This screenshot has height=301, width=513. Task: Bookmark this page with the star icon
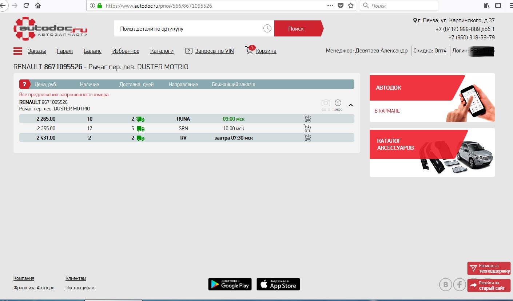351,5
